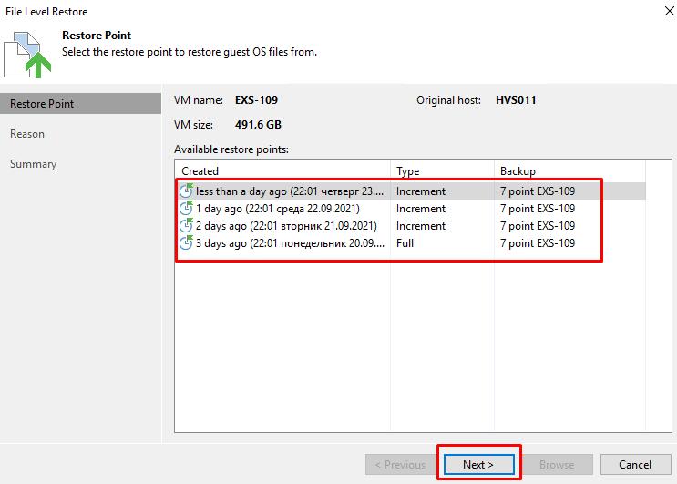Viewport: 677px width, 484px height.
Task: Click the Cancel button
Action: [x=634, y=464]
